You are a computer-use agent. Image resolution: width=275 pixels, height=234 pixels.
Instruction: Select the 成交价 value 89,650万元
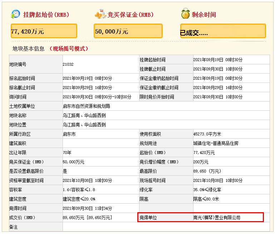[87, 218]
